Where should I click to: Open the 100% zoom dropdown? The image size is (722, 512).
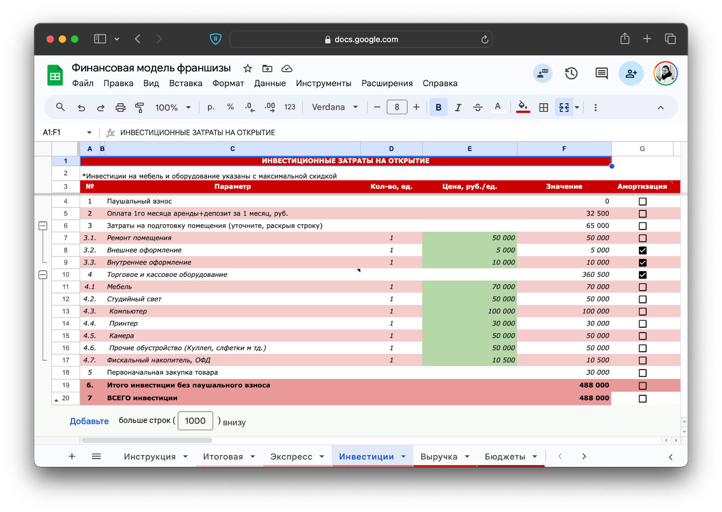point(173,107)
